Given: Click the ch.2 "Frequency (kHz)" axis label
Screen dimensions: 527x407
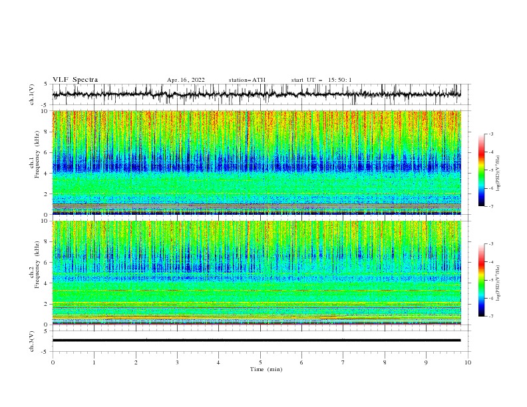Looking at the screenshot, I should (37, 264).
